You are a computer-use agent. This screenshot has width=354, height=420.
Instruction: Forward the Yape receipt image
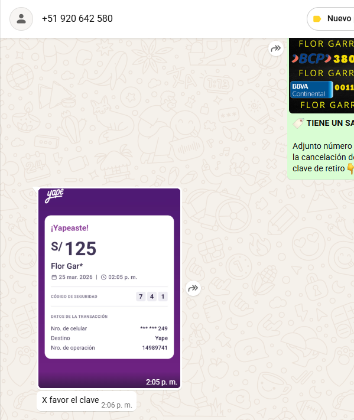click(x=193, y=288)
